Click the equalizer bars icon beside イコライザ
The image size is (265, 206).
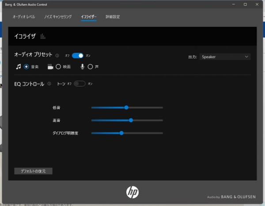coord(43,37)
